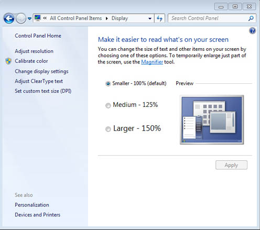Choose the Larger - 150% radio button
This screenshot has width=260, height=230.
point(108,129)
